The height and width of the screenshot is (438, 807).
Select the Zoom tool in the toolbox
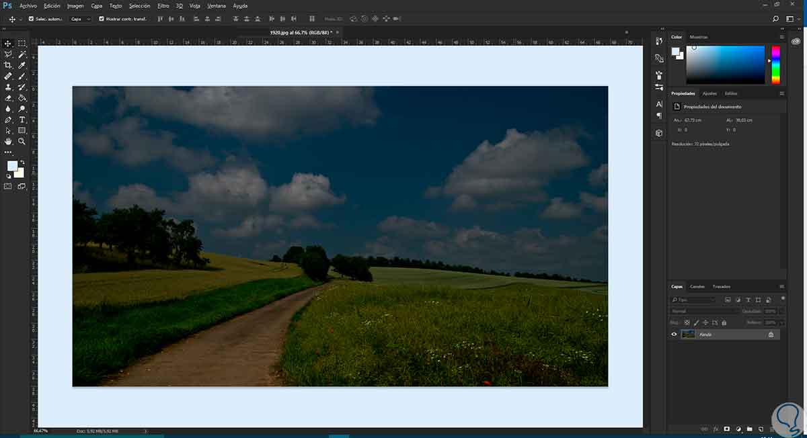(x=22, y=142)
